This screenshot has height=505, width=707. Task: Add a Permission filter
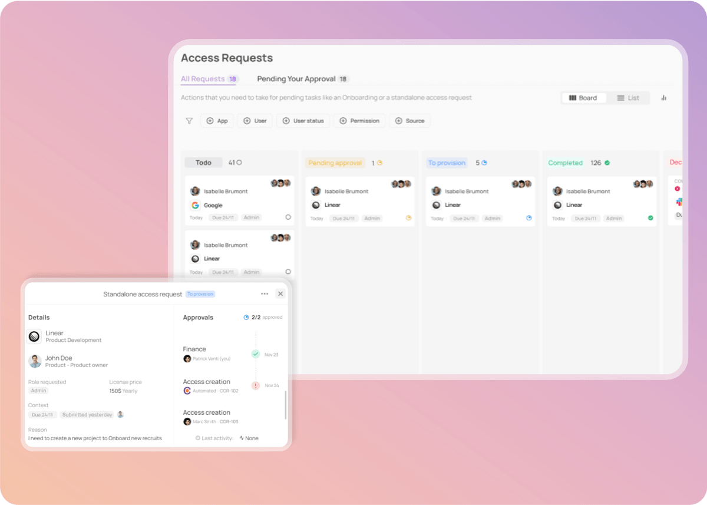(x=359, y=121)
